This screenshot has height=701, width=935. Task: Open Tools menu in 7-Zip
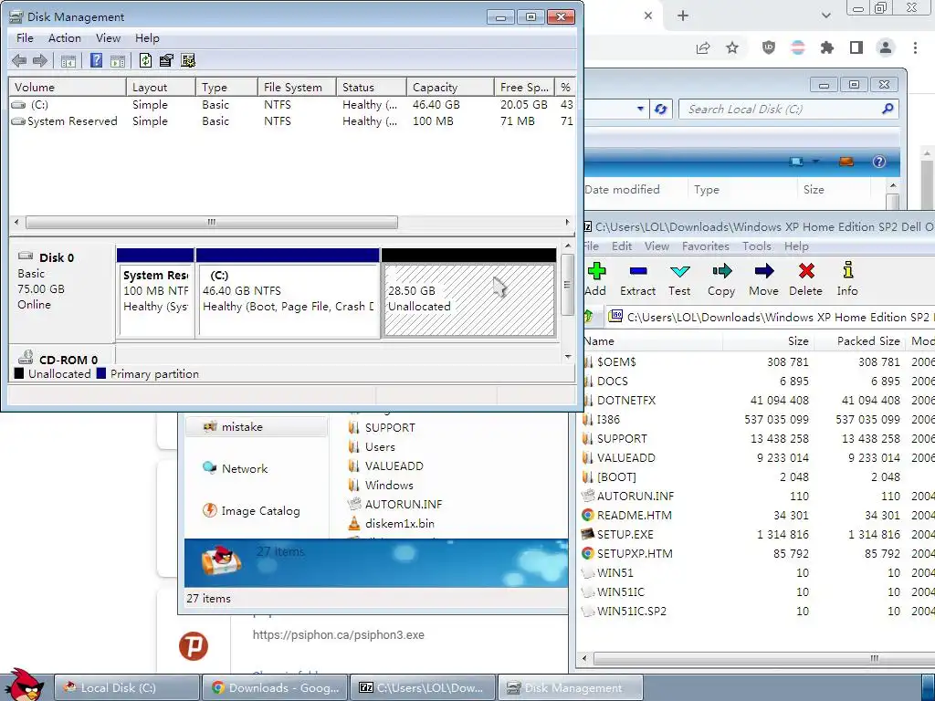pos(757,246)
